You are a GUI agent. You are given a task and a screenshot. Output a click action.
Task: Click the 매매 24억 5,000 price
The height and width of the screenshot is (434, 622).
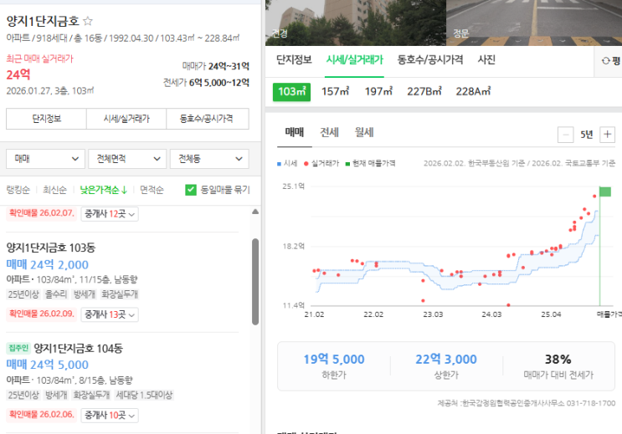pos(47,365)
